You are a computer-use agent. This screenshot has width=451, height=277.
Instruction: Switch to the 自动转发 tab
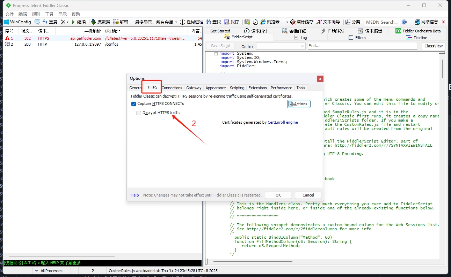coord(332,31)
